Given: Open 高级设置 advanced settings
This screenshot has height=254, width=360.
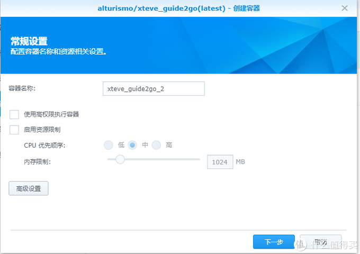Looking at the screenshot, I should click(29, 188).
